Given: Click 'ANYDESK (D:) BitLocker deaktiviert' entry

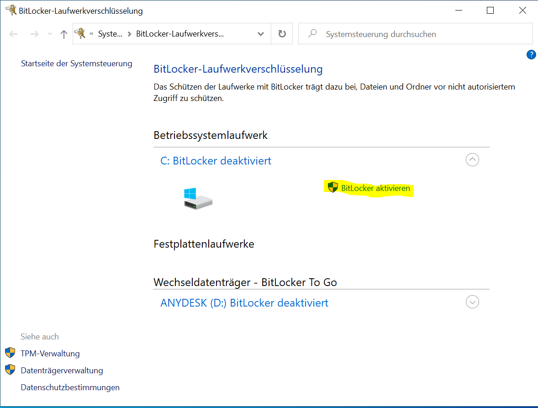Looking at the screenshot, I should [244, 302].
